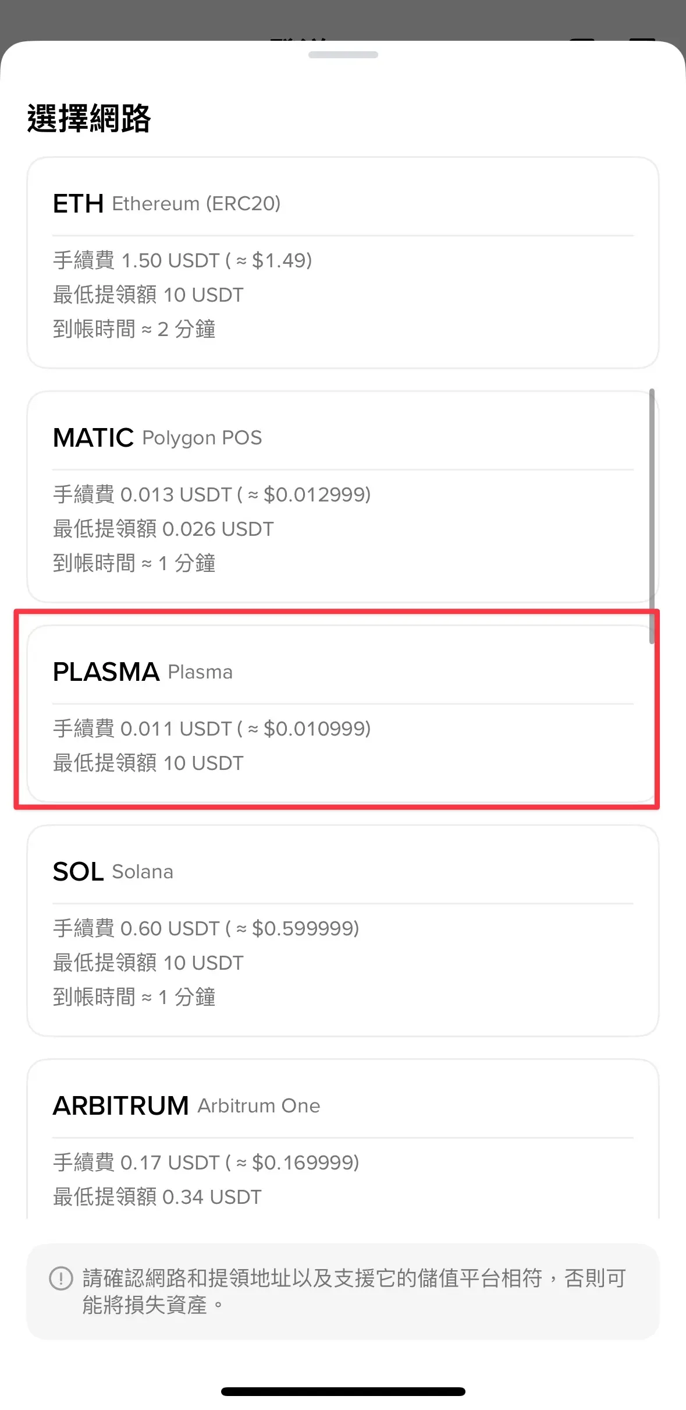Image resolution: width=686 pixels, height=1410 pixels.
Task: Tap the drag handle at top of sheet
Action: point(343,55)
